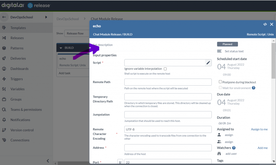Image resolution: width=276 pixels, height=165 pixels.
Task: Click the Assign to me link
Action: [259, 129]
